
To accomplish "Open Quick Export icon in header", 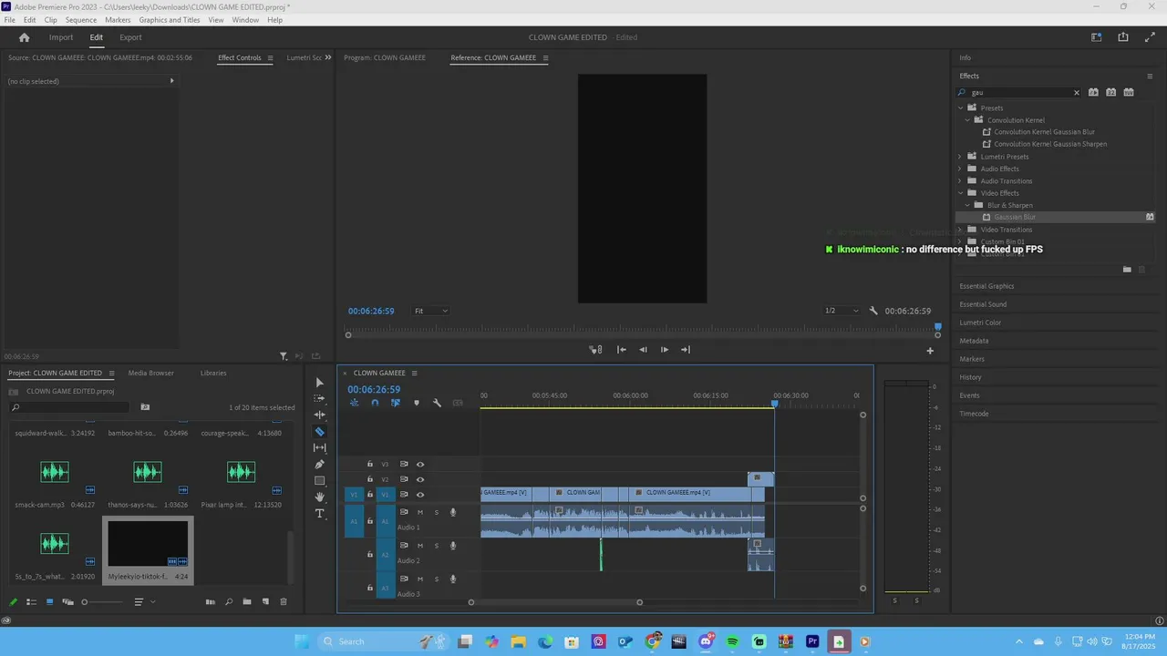I will tap(1123, 37).
